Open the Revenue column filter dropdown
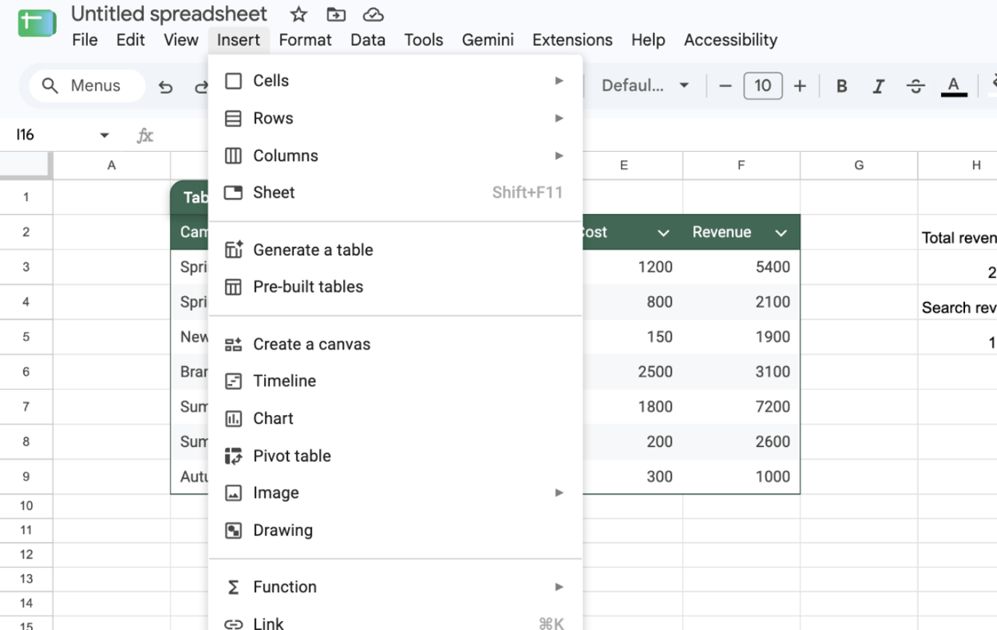The image size is (997, 630). 781,233
